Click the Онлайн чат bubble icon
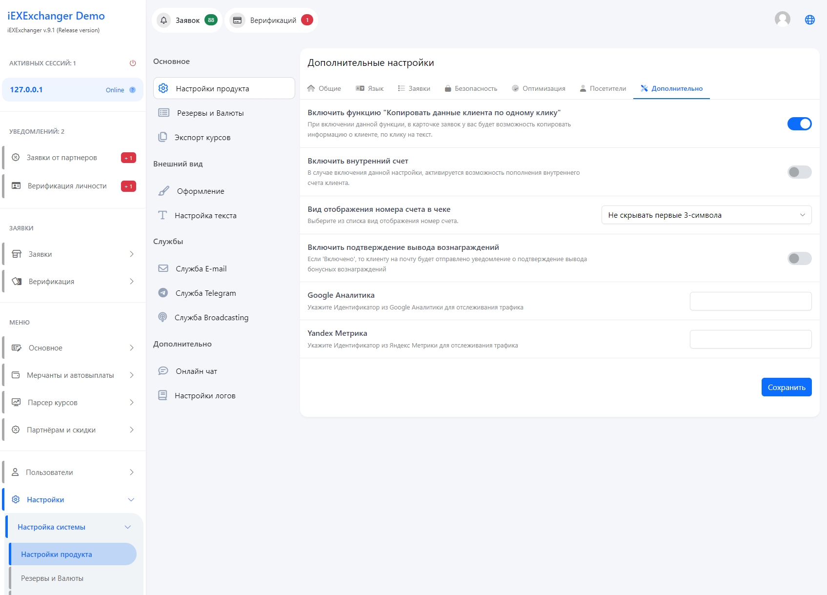The height and width of the screenshot is (595, 827). pyautogui.click(x=163, y=371)
